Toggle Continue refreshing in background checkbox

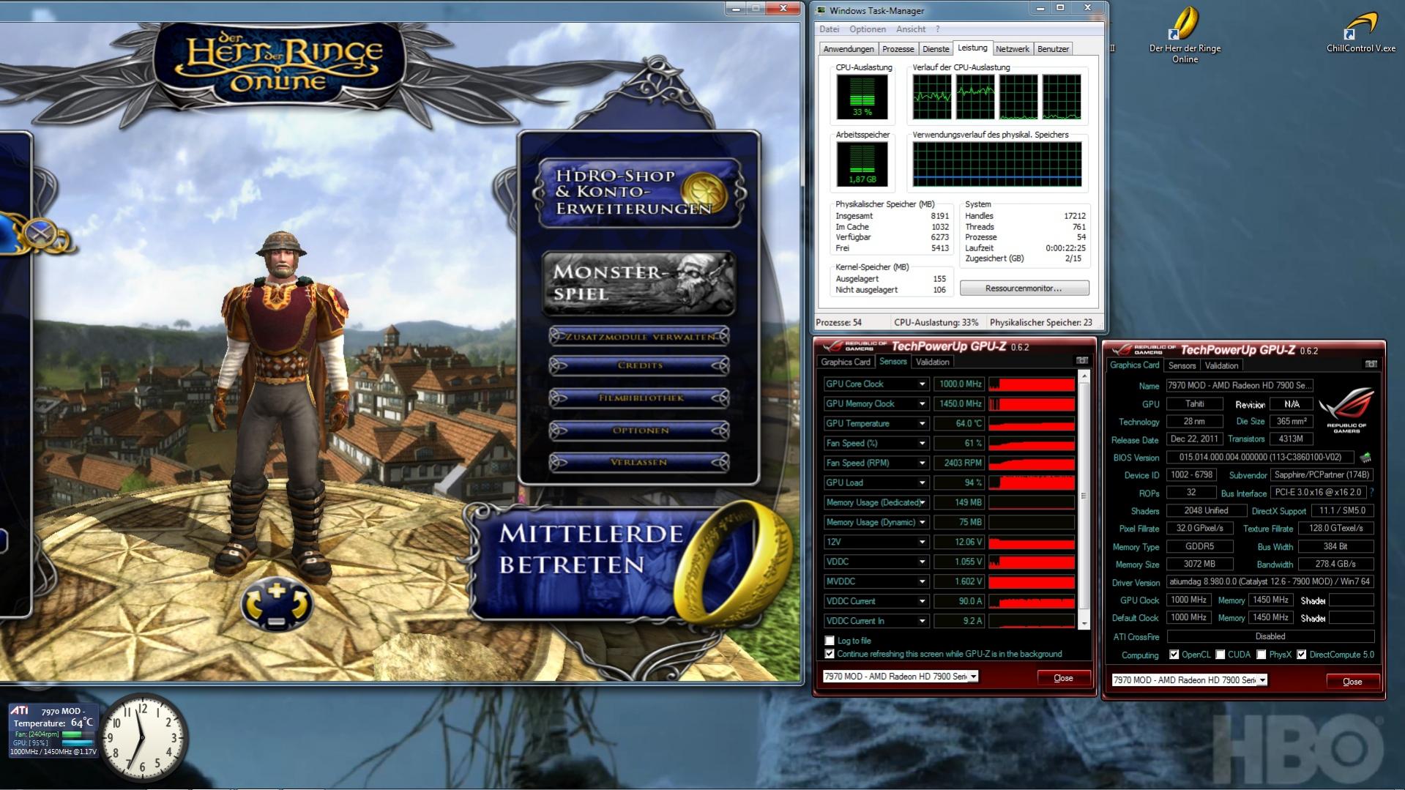tap(830, 654)
